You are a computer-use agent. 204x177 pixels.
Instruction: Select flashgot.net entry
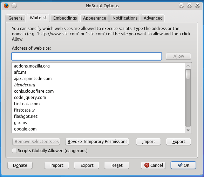pyautogui.click(x=98, y=116)
